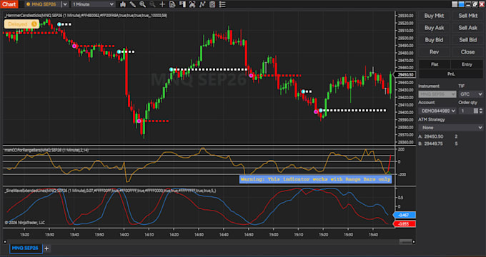This screenshot has width=486, height=257.
Task: Open the data box icon
Action: (x=172, y=4)
